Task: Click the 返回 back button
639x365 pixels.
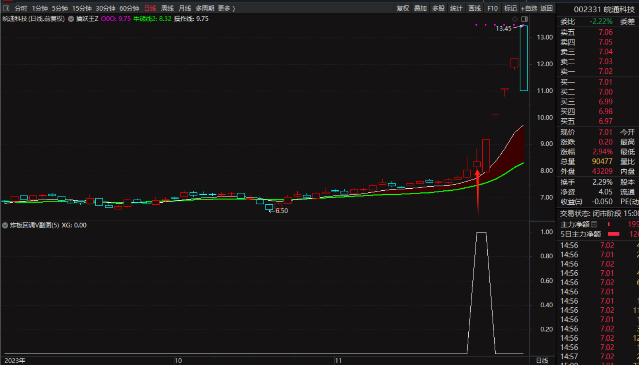Action: pos(547,8)
